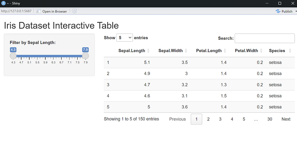Viewport: 297px width, 145px height.
Task: Click cell value 3.6 in row 5
Action: click(x=185, y=107)
